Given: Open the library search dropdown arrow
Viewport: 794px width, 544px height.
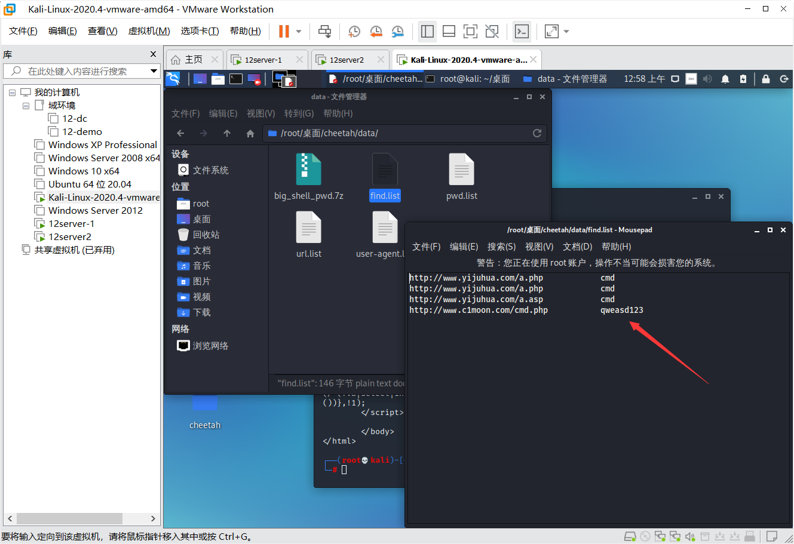Looking at the screenshot, I should pos(154,71).
